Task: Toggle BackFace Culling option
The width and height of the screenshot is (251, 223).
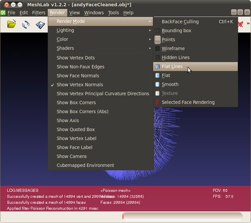Action: point(195,22)
